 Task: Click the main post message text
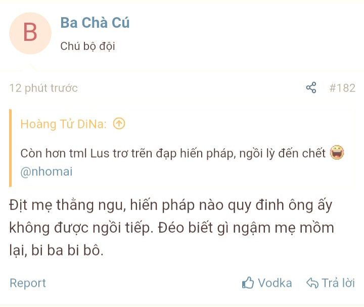point(172,228)
